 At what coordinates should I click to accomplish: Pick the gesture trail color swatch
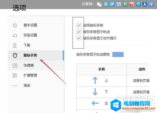coord(118,55)
